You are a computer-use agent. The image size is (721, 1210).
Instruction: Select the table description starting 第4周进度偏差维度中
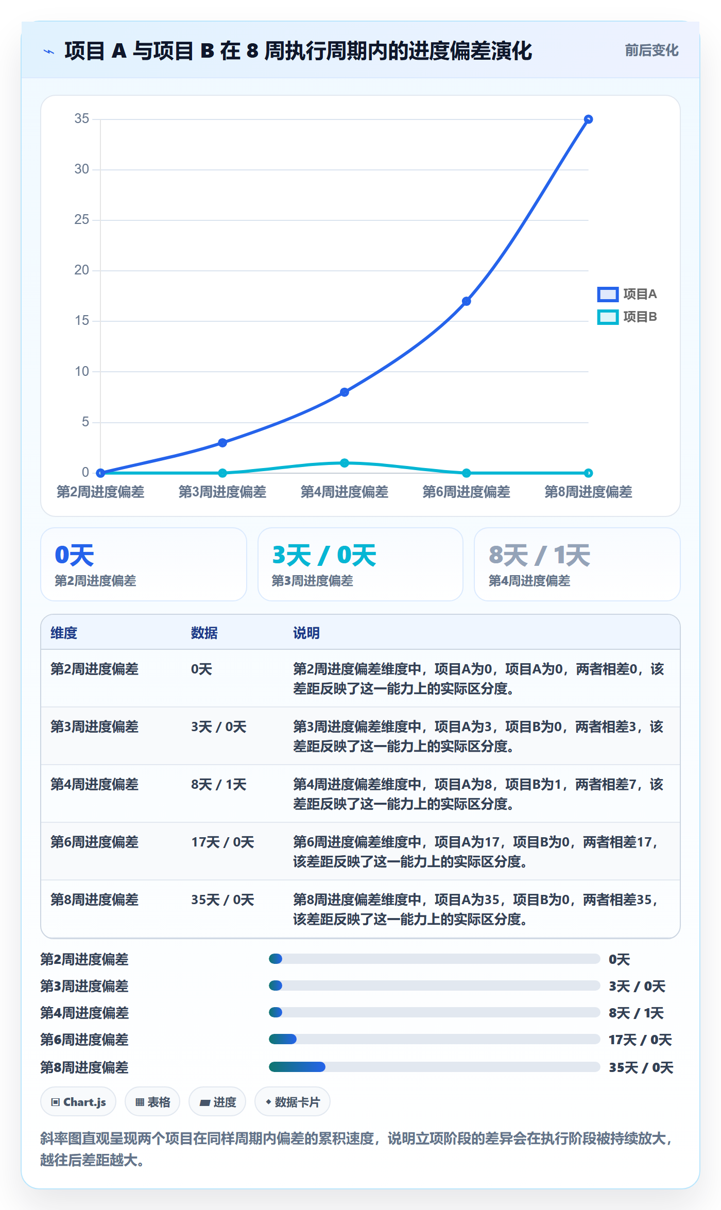tap(478, 794)
